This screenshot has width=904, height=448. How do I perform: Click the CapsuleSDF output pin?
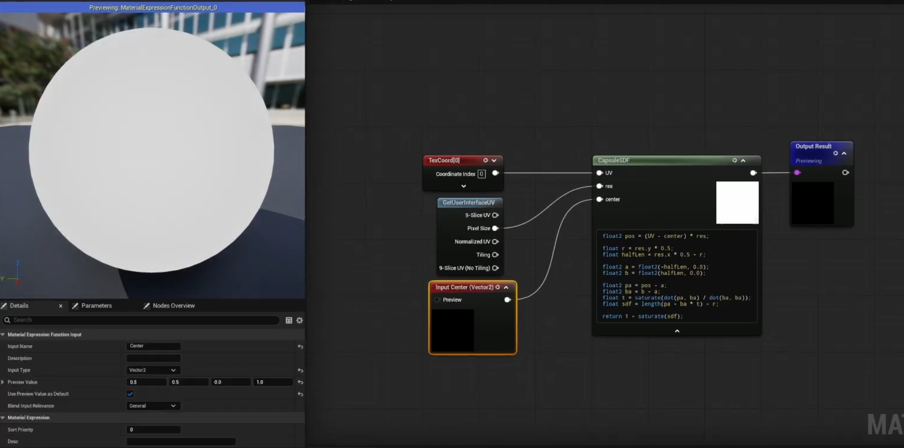pyautogui.click(x=753, y=173)
